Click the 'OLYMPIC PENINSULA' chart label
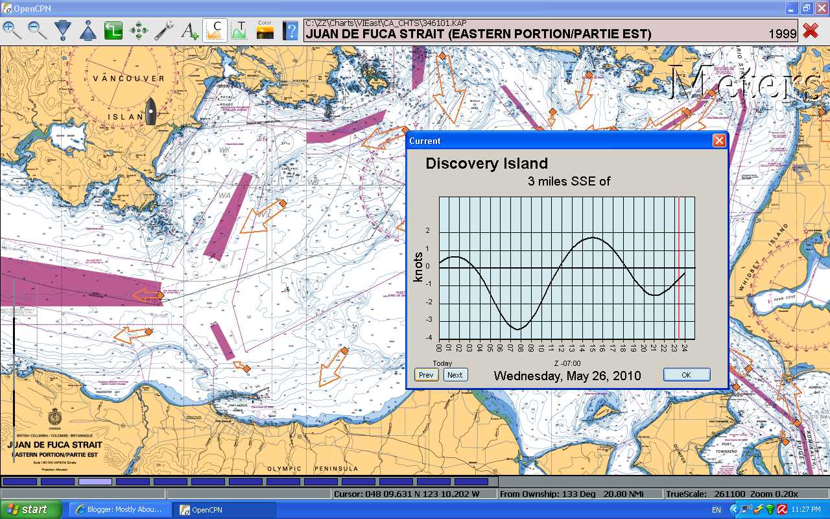The width and height of the screenshot is (830, 519). pos(313,468)
